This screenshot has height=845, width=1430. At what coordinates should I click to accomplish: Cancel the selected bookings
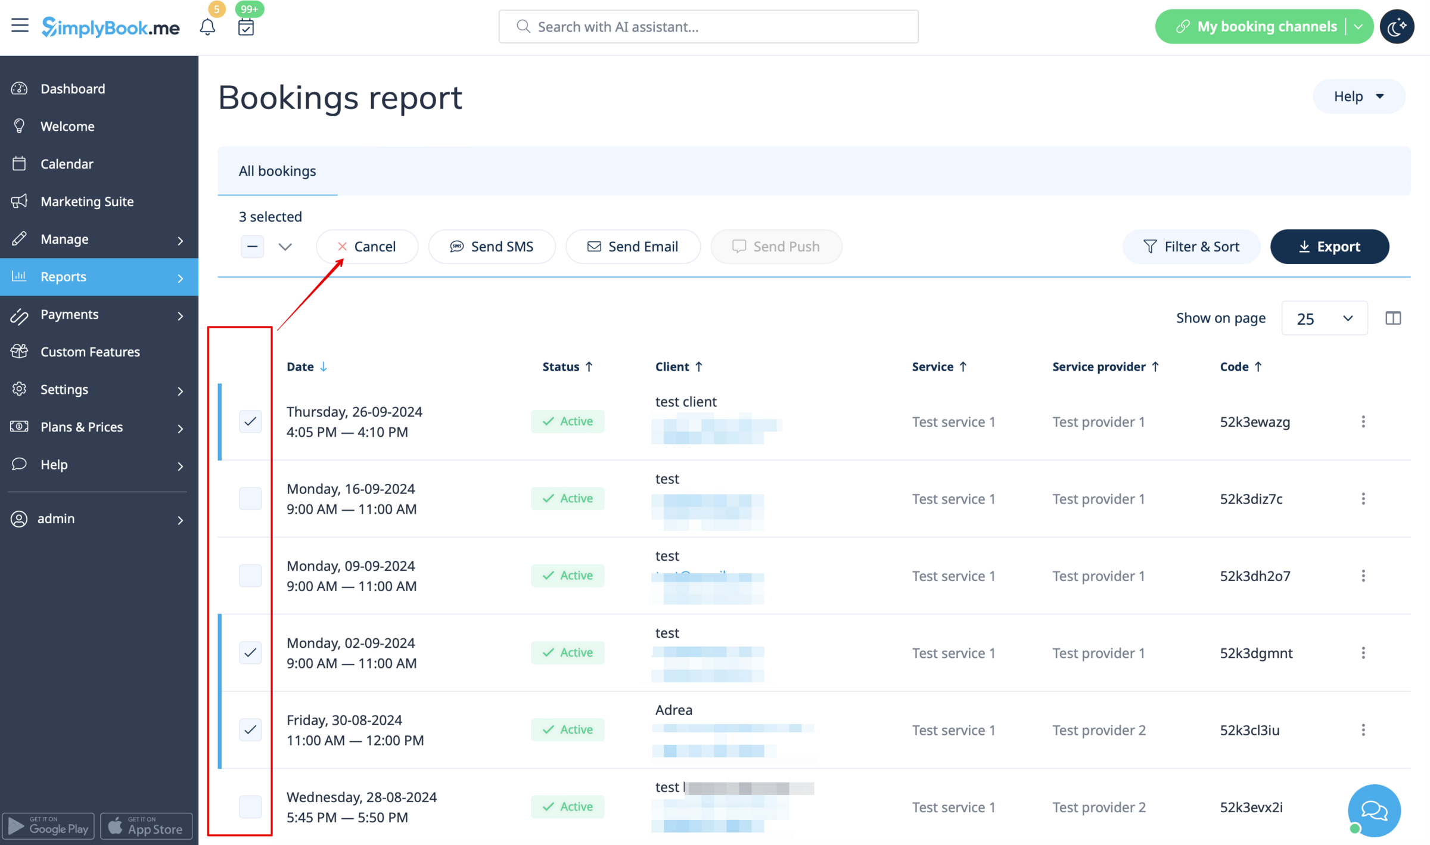367,246
